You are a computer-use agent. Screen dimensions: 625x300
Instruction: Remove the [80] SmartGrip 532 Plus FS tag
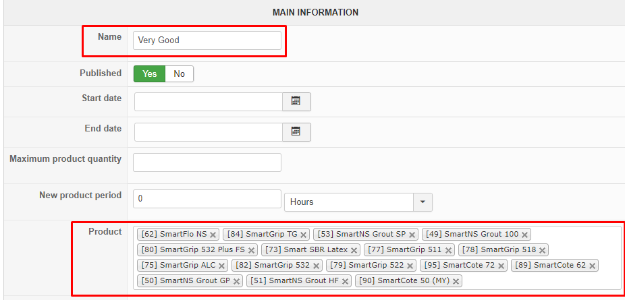pos(251,250)
